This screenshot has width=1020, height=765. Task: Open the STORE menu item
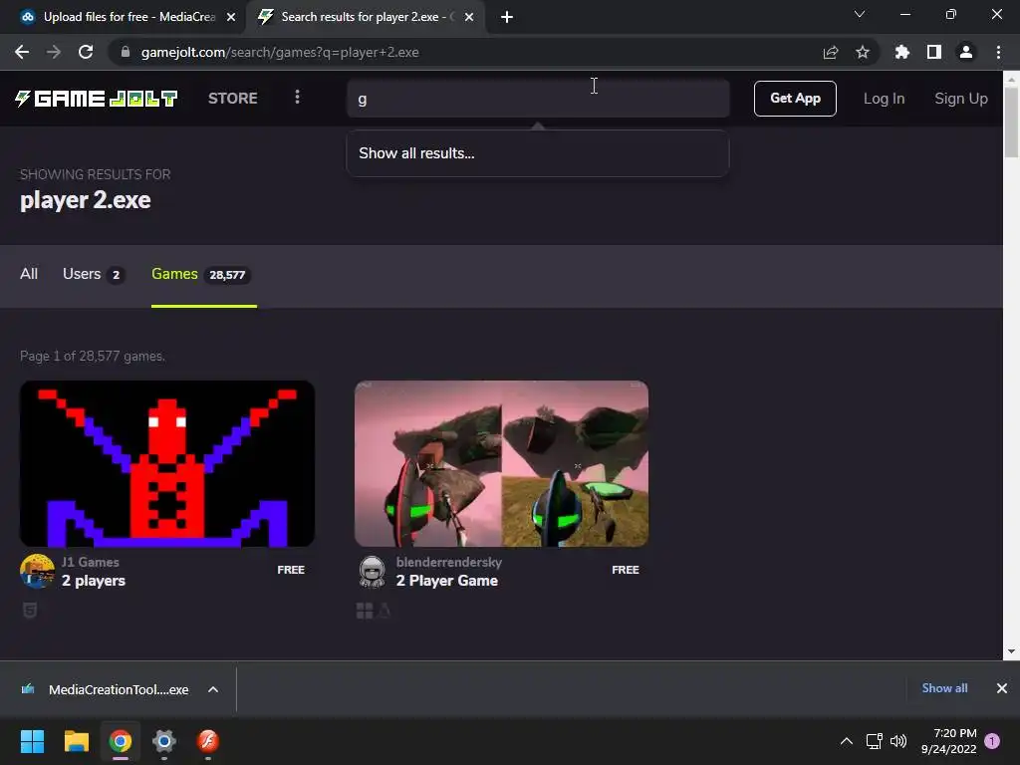(x=233, y=99)
